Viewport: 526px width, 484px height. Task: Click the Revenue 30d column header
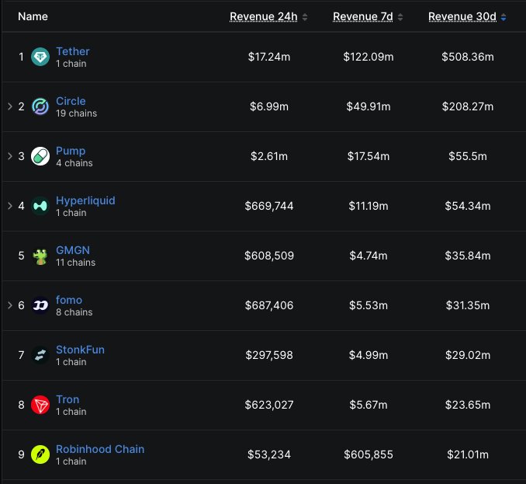pyautogui.click(x=462, y=17)
